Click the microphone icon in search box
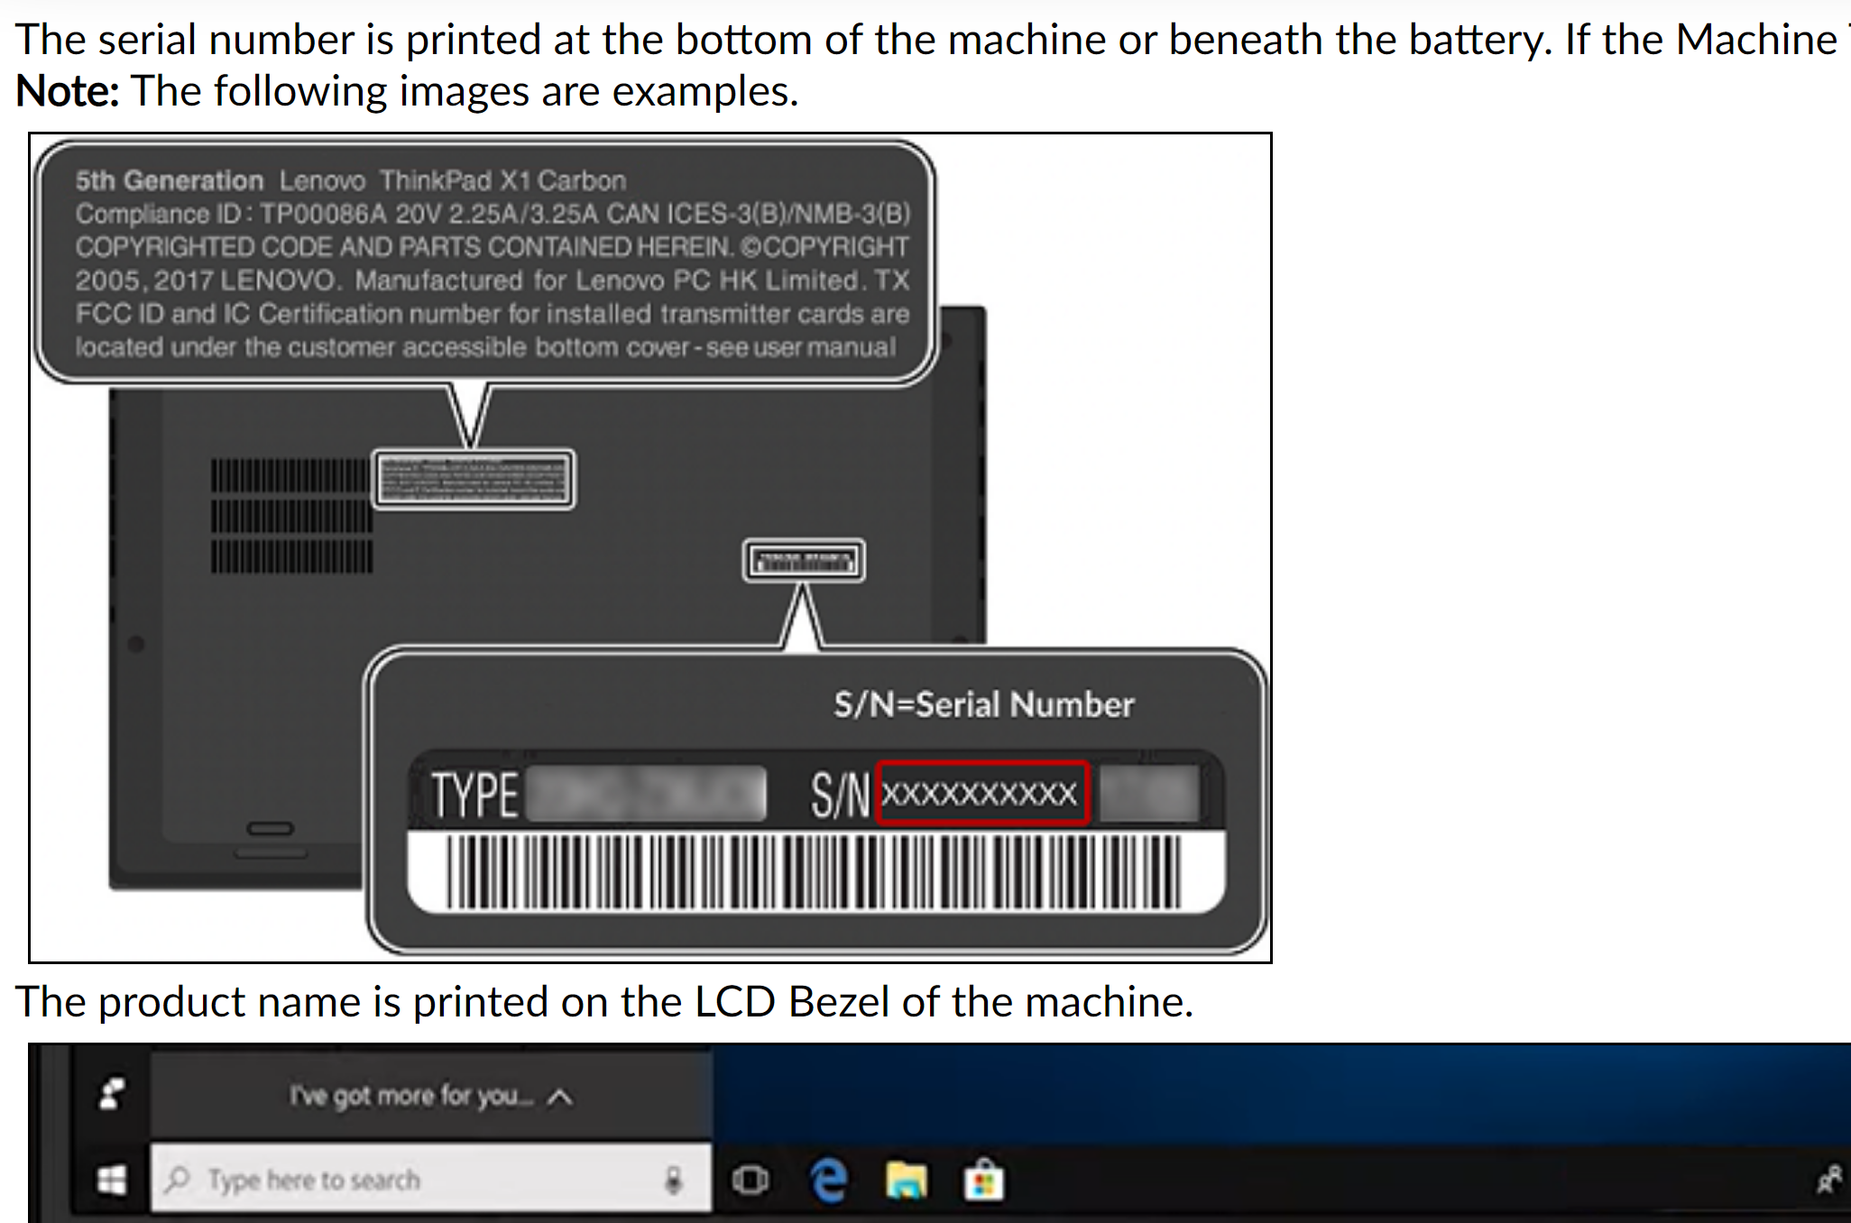The width and height of the screenshot is (1851, 1223). click(673, 1180)
